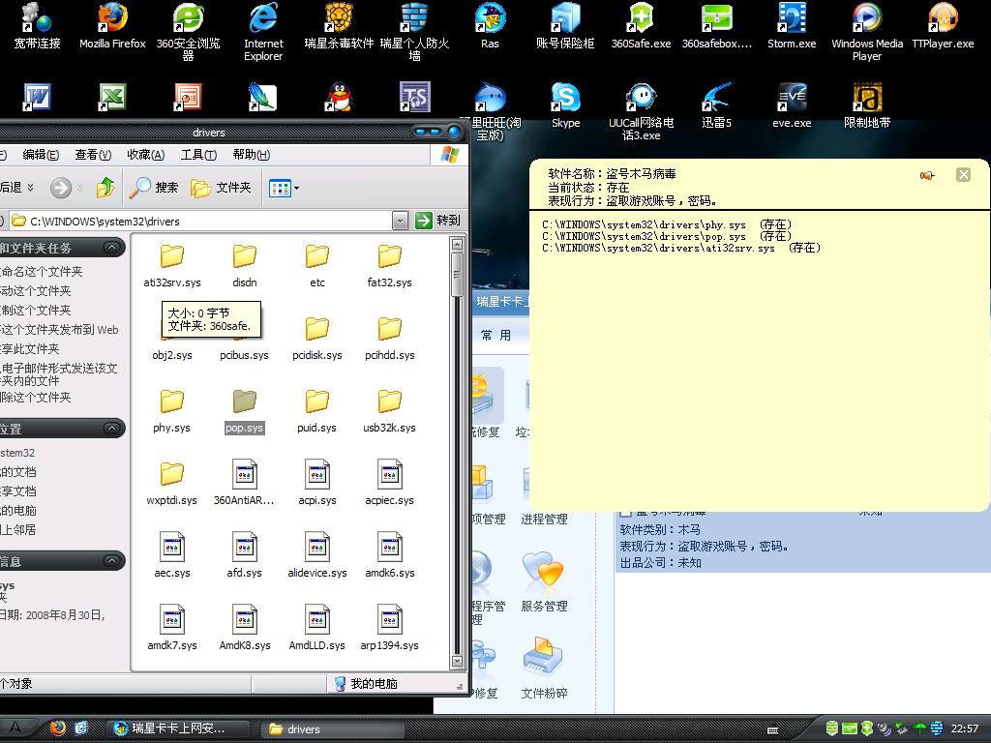Click the Up folder toolbar icon

coord(105,188)
